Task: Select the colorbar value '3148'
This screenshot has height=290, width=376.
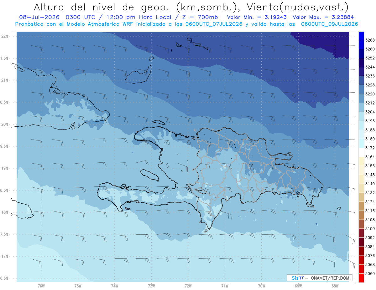Action: (x=370, y=175)
